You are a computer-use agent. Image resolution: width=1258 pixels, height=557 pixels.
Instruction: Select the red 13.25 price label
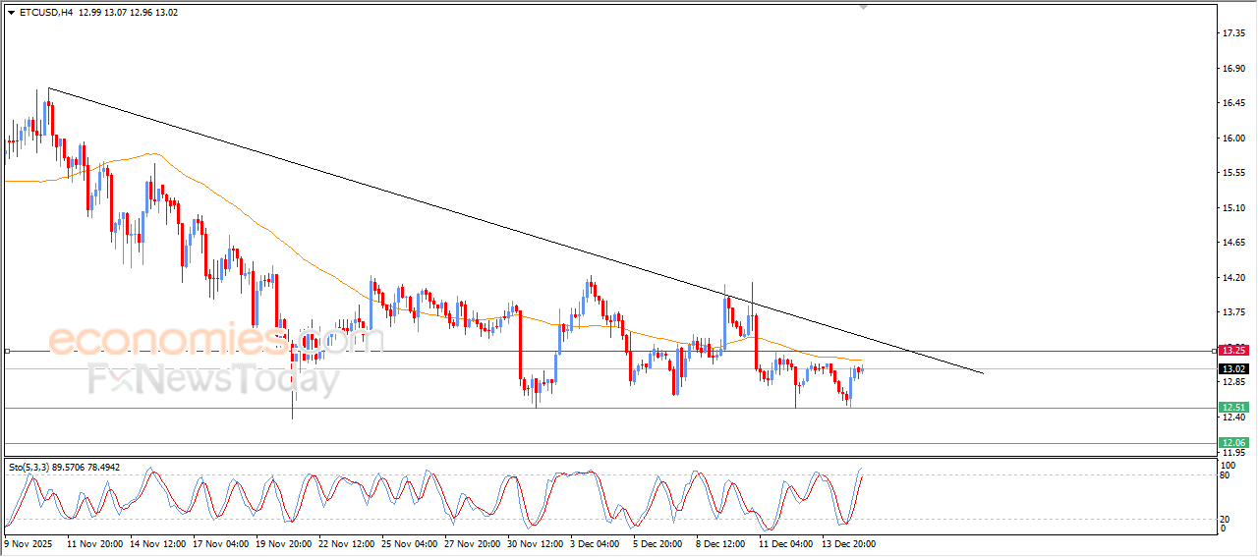(1232, 350)
